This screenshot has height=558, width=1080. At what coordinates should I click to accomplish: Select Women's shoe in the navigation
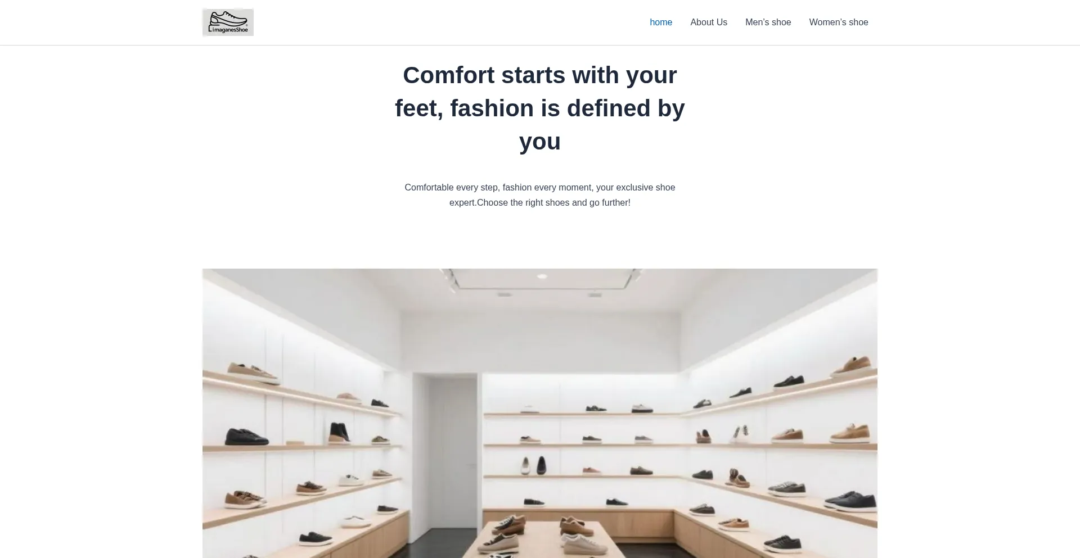click(x=839, y=22)
